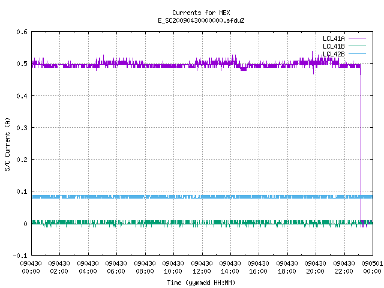Click the 0.6 y-axis tick label
This screenshot has width=384, height=288.
22,32
